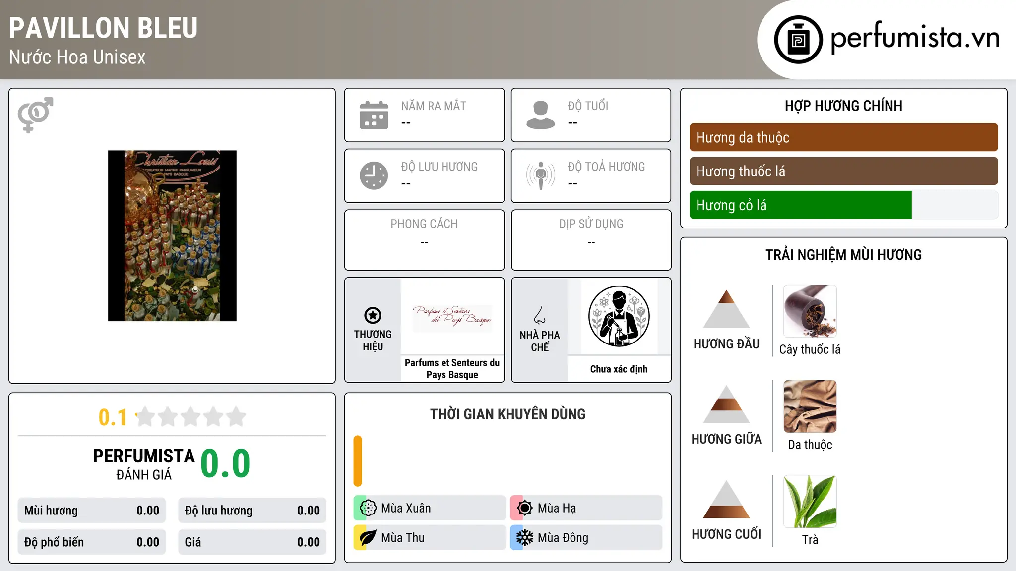Click the unisex gender symbol icon
The width and height of the screenshot is (1016, 571).
tap(35, 114)
